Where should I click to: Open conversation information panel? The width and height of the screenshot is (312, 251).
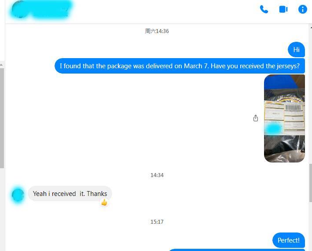(x=302, y=9)
